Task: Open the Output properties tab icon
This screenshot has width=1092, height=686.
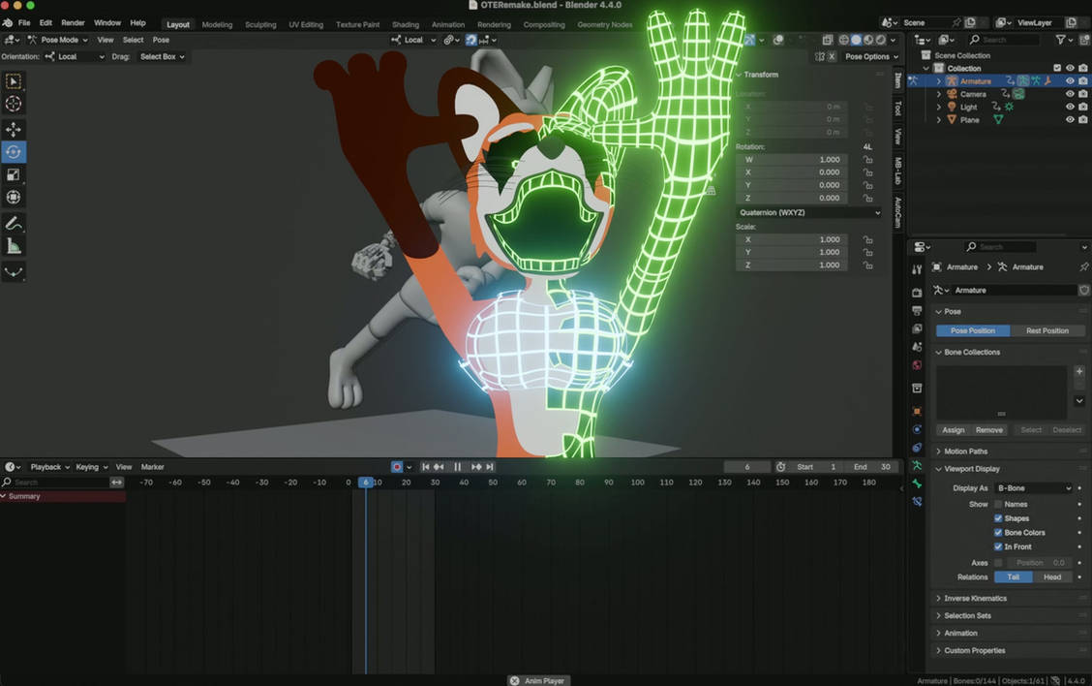Action: (917, 311)
